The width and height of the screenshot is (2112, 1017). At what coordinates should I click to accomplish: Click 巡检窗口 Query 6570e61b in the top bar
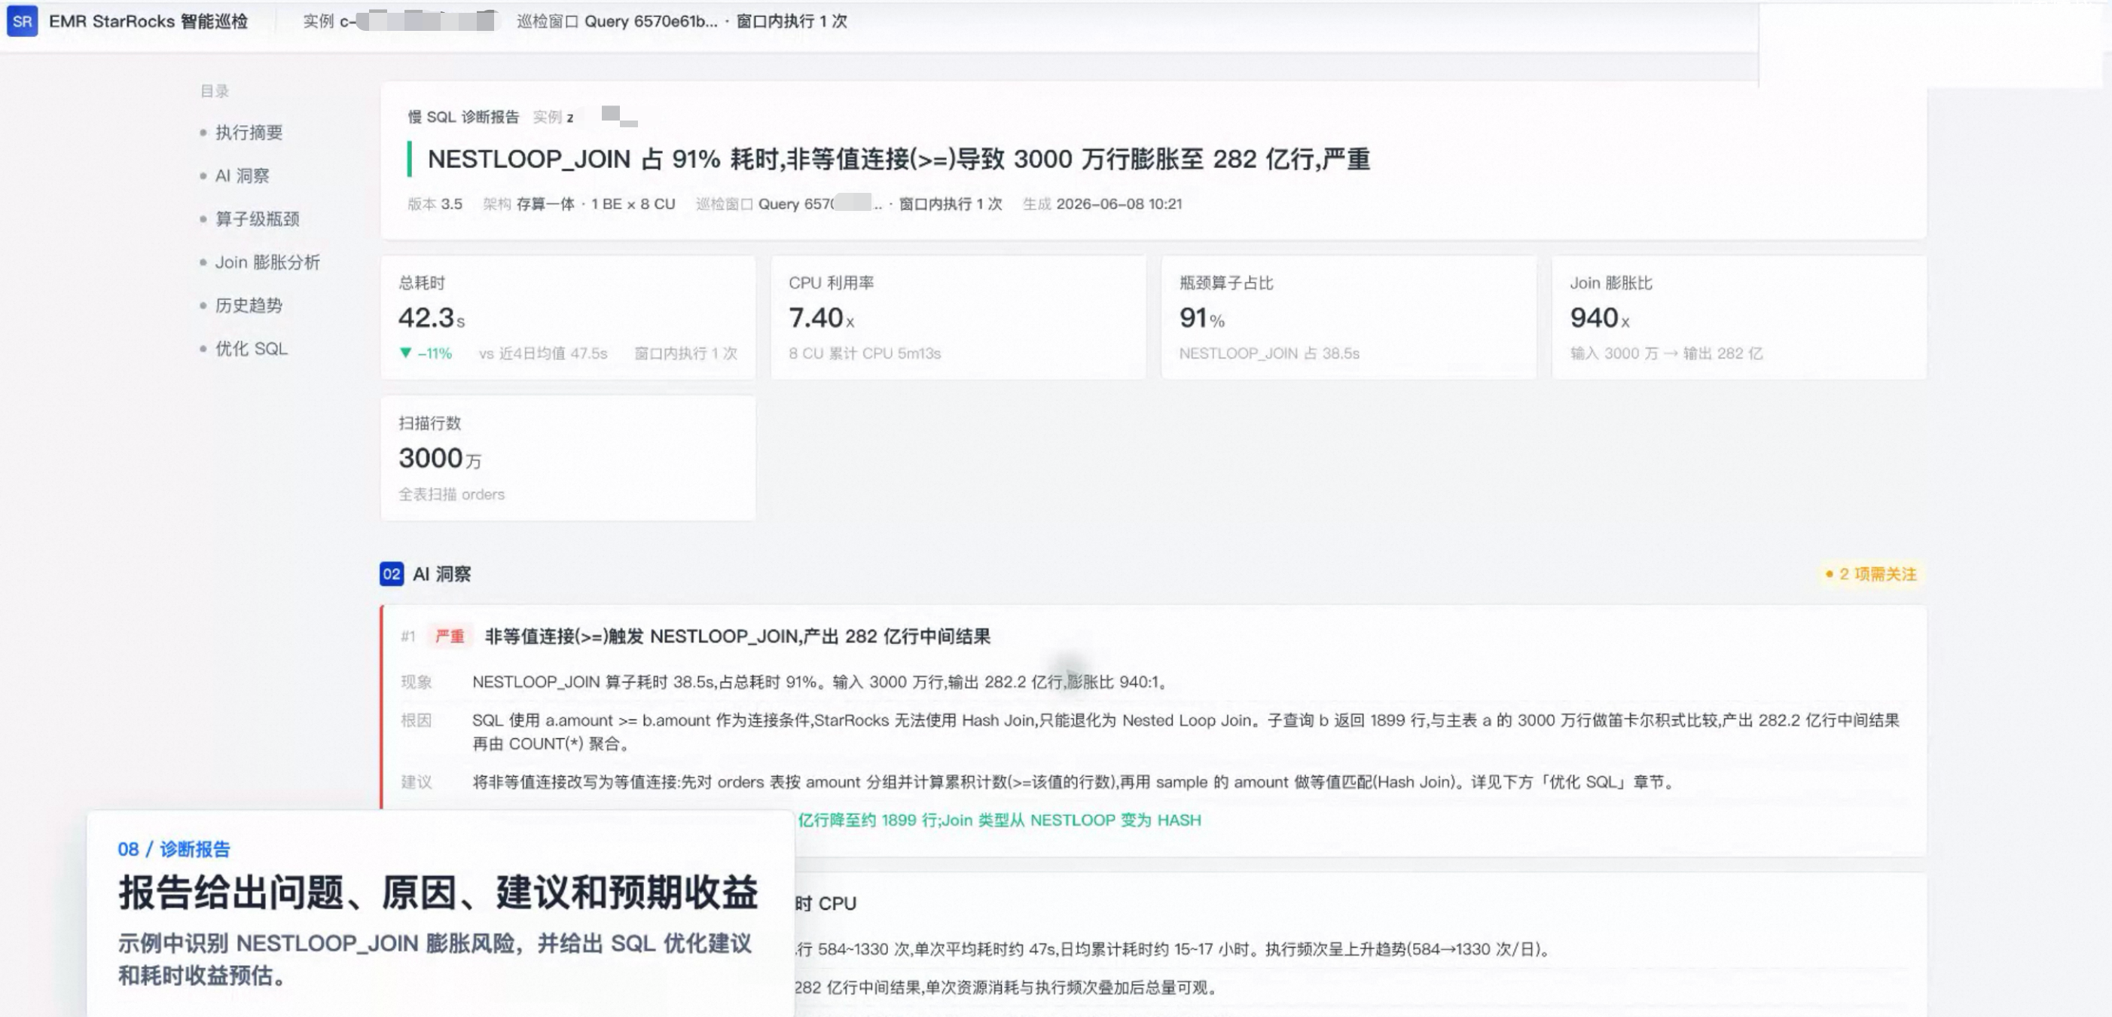(x=618, y=21)
